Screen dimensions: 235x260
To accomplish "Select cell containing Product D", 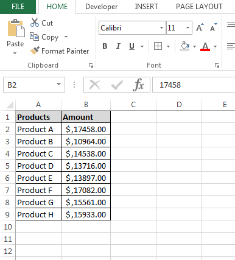I will coord(38,166).
